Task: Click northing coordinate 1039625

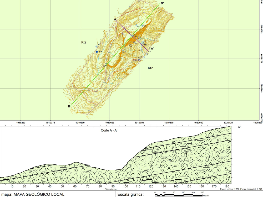Action: pos(261,88)
